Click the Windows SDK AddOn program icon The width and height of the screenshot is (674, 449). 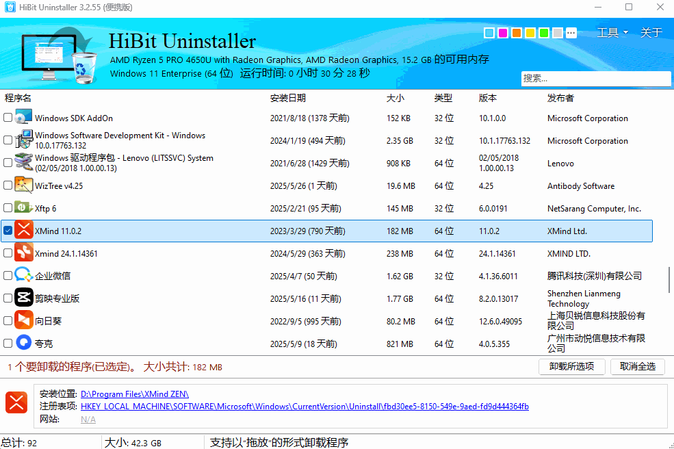coord(24,118)
